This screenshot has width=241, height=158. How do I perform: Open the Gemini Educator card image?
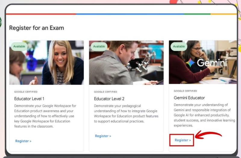[203, 62]
